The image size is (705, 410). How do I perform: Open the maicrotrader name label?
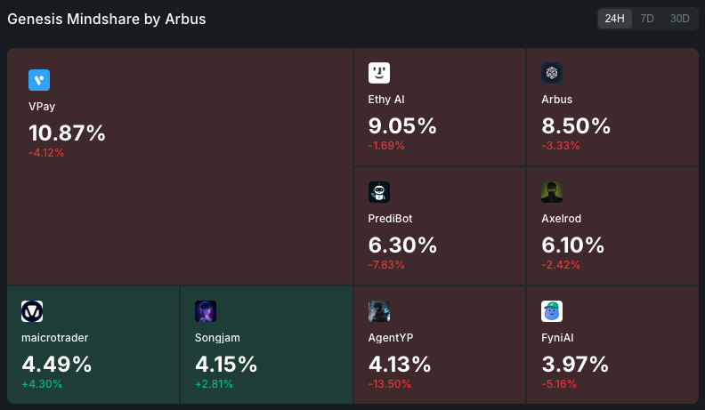[x=55, y=338]
